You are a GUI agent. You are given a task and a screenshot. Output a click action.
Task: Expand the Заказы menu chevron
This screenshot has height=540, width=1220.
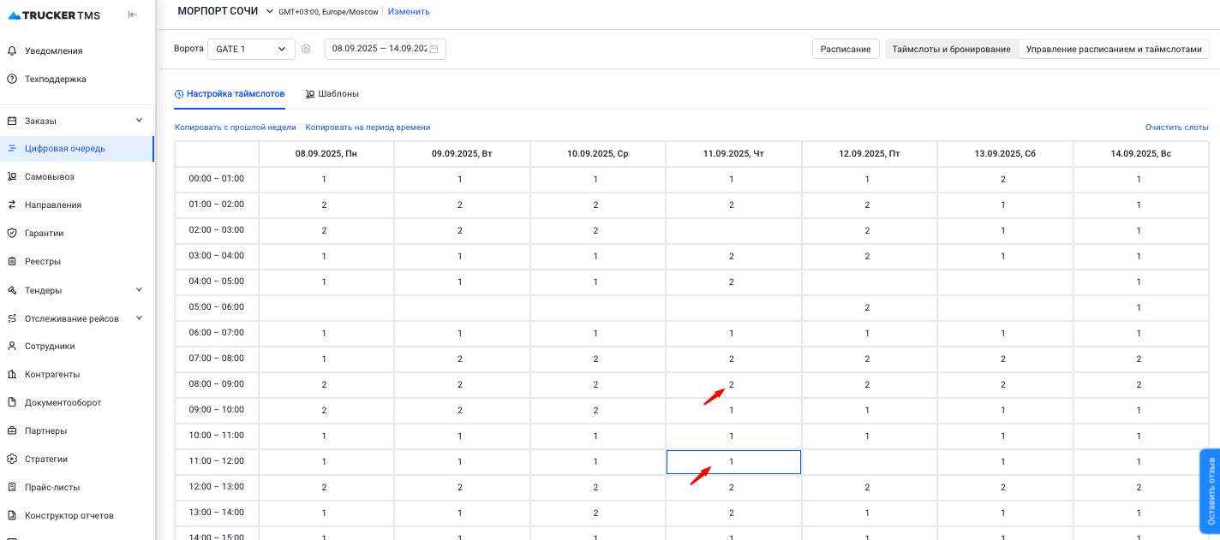140,121
